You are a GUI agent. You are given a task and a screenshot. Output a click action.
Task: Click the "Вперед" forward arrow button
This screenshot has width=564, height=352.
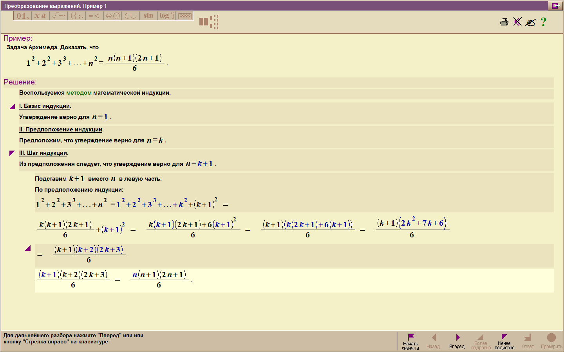click(457, 341)
